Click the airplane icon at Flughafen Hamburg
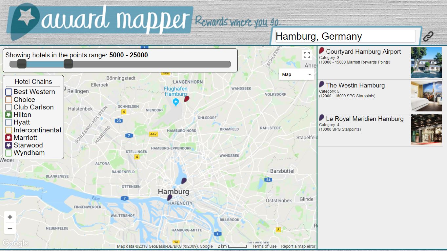Image resolution: width=447 pixels, height=251 pixels. pyautogui.click(x=176, y=102)
